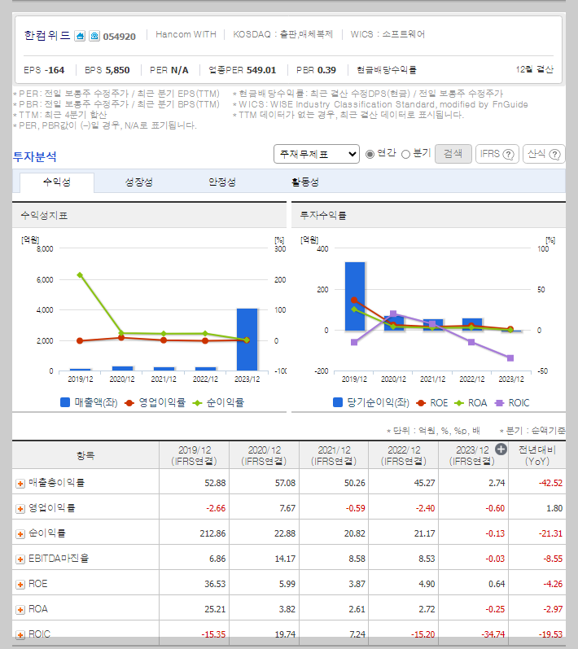The image size is (578, 649).
Task: Toggle ROE legend marker in 투자수익률 chart
Action: point(421,403)
